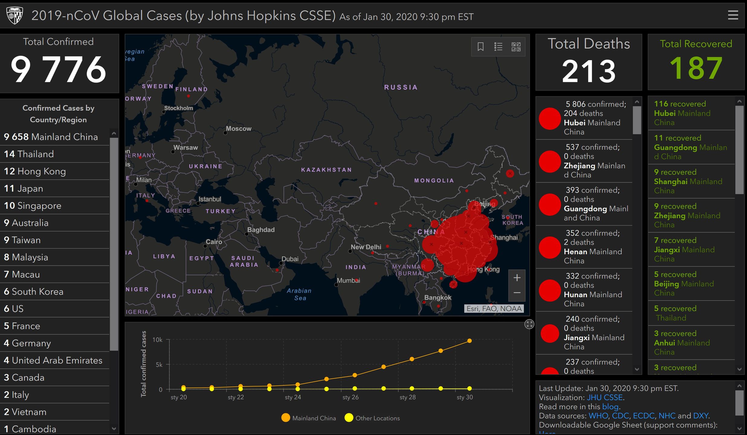Select 9 Australia row
Viewport: 747px width, 435px height.
55,223
